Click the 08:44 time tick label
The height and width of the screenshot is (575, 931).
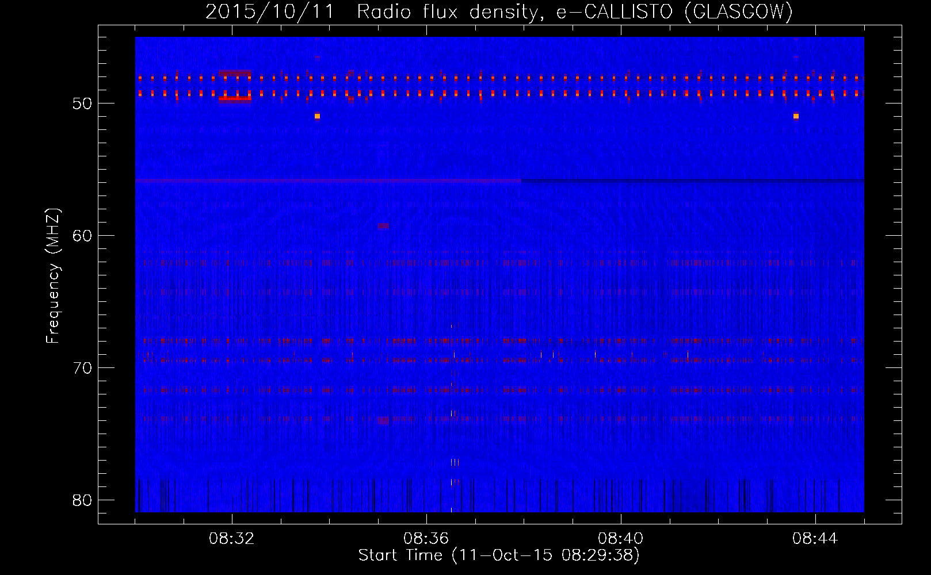tap(815, 539)
